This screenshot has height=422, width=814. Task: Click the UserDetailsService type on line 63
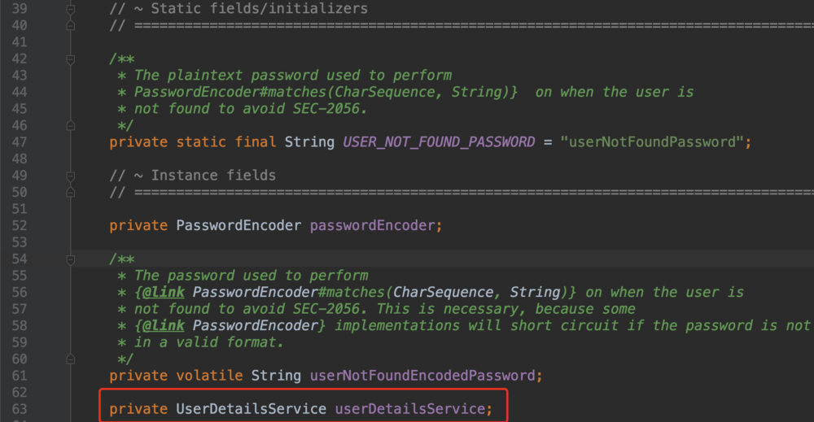coord(252,409)
